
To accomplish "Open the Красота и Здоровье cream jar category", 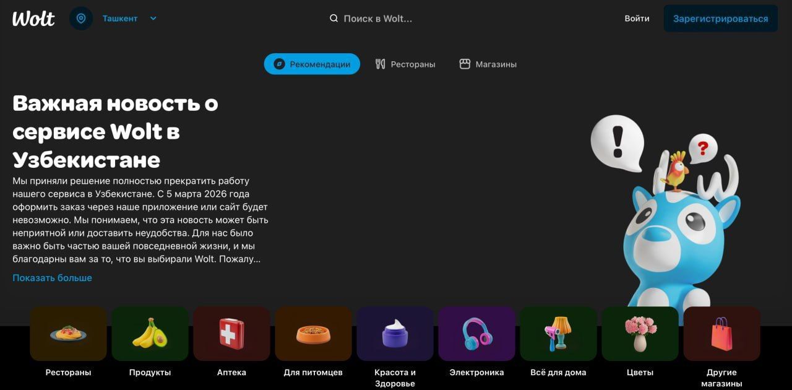I will [395, 334].
